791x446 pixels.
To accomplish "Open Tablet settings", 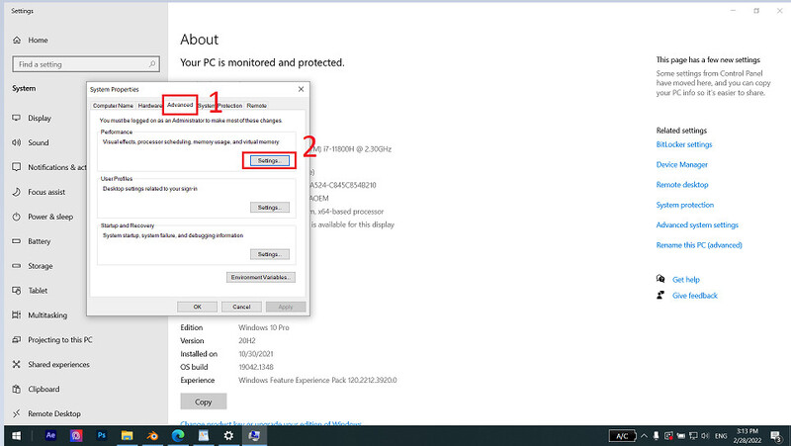I will click(31, 291).
